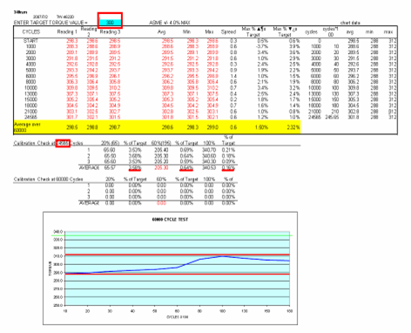Select chart data avg value in 10000 row
This screenshot has height=333, width=411.
point(354,88)
